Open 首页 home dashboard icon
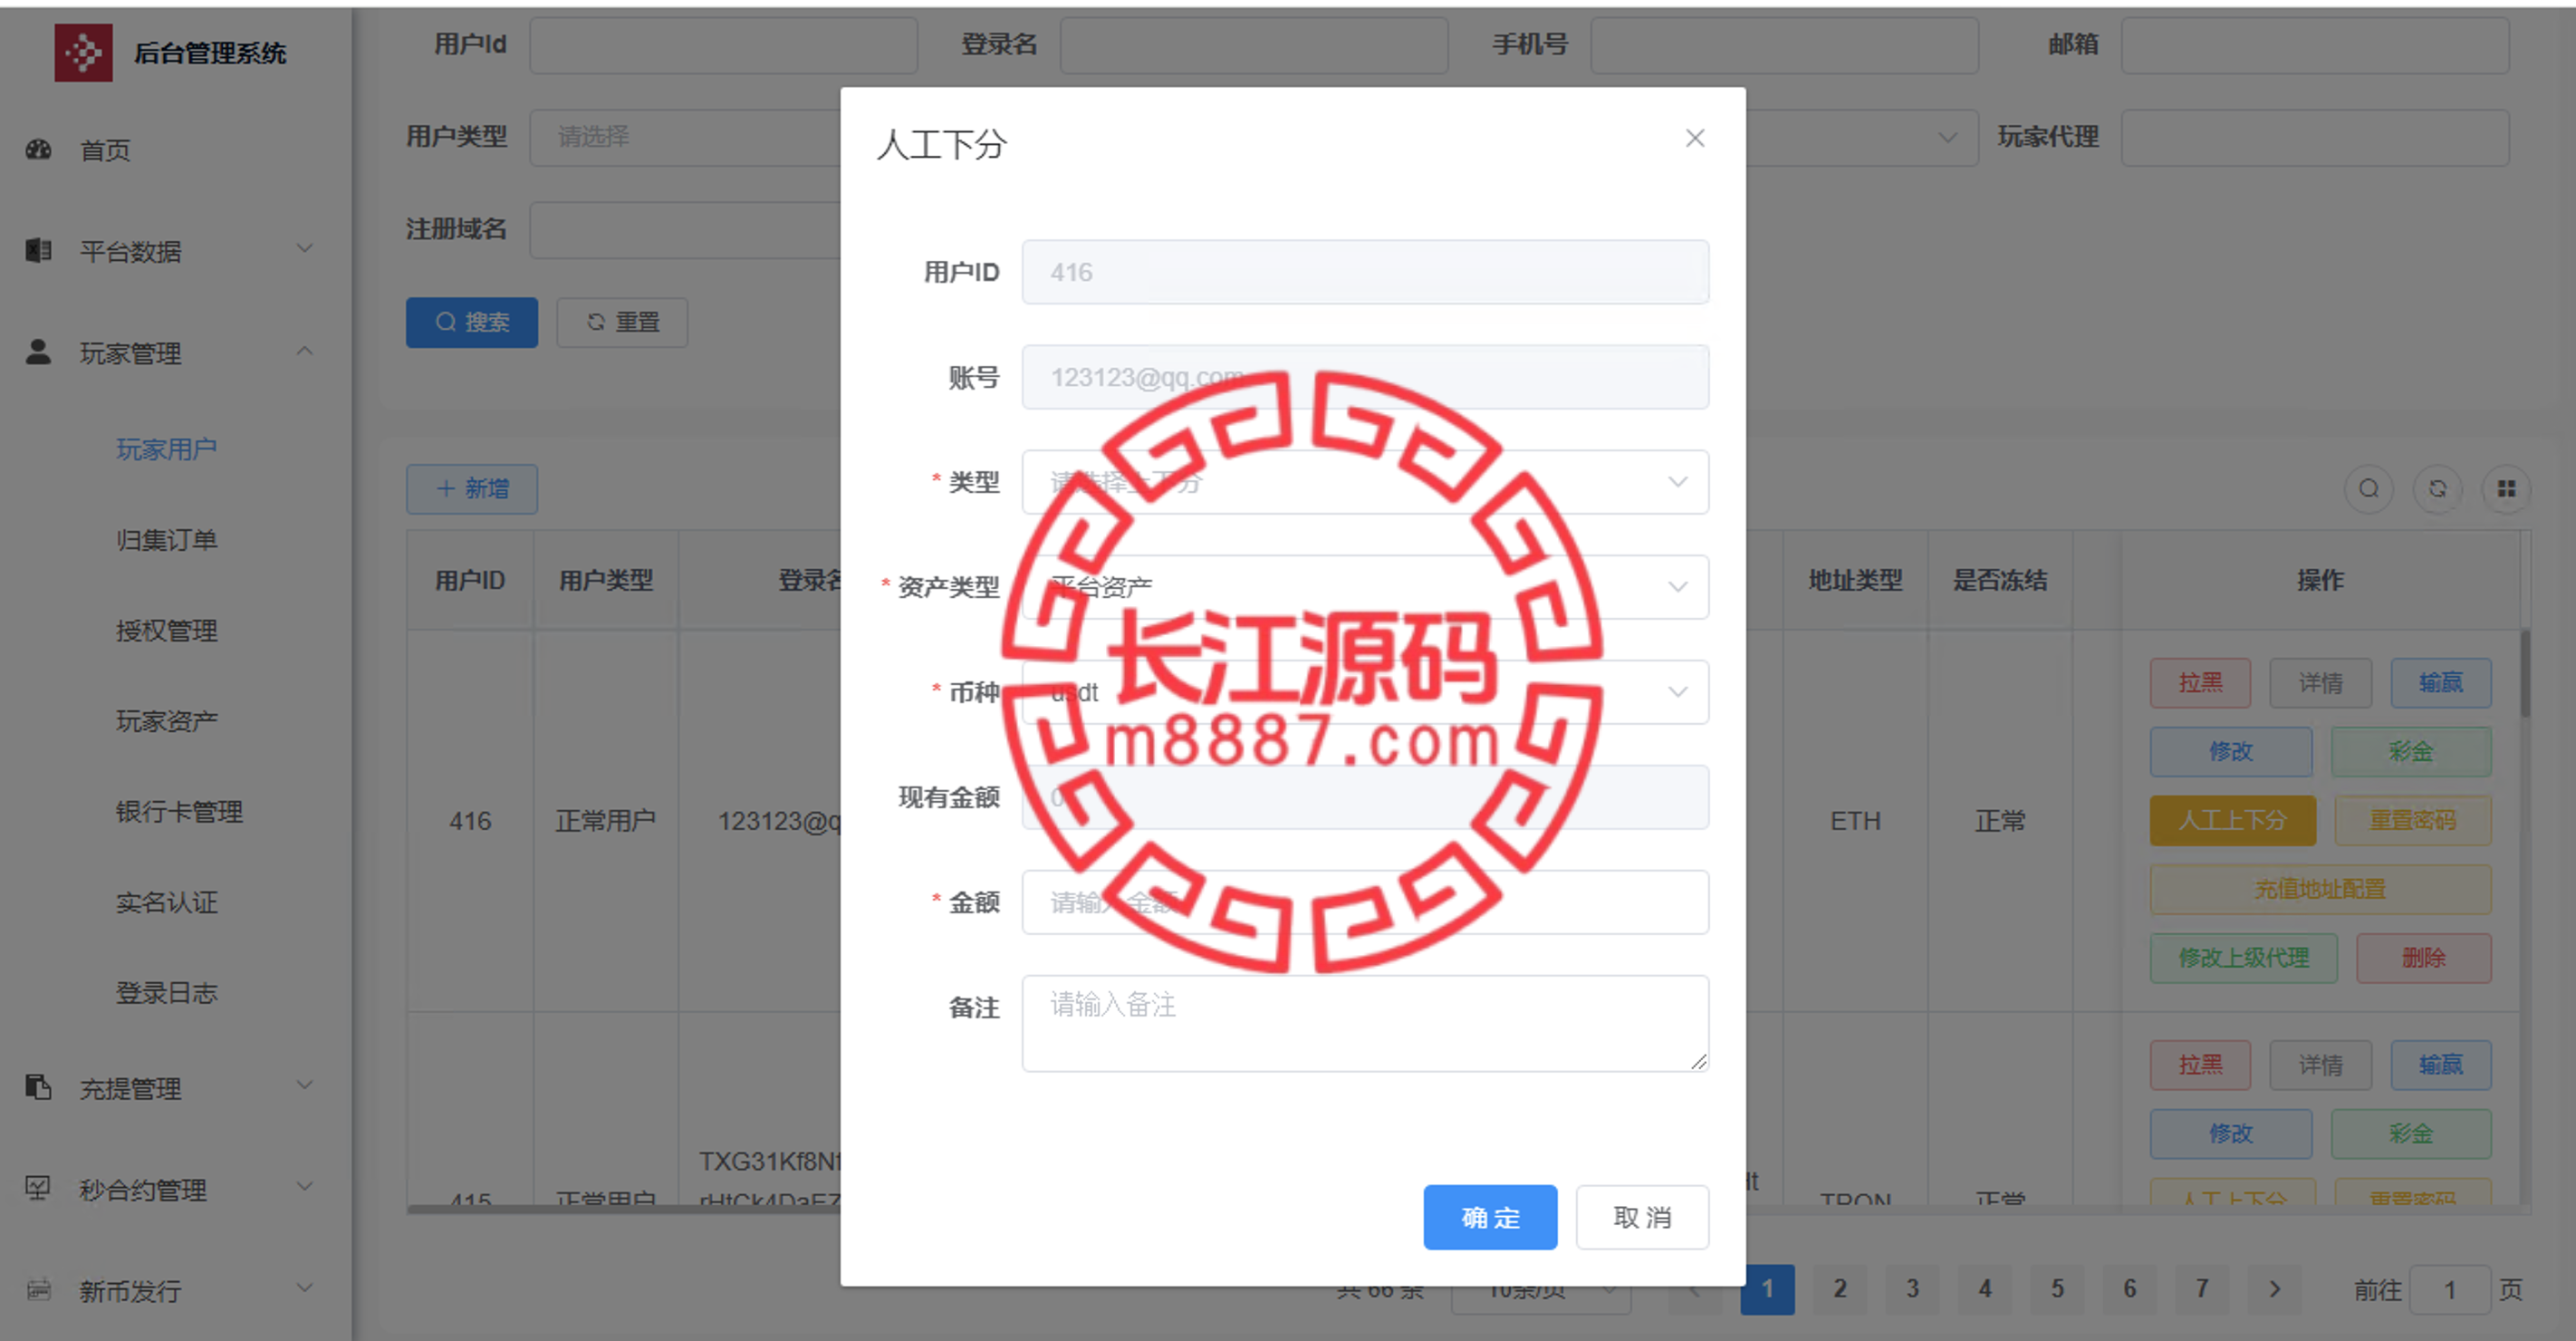The height and width of the screenshot is (1341, 2576). [39, 150]
